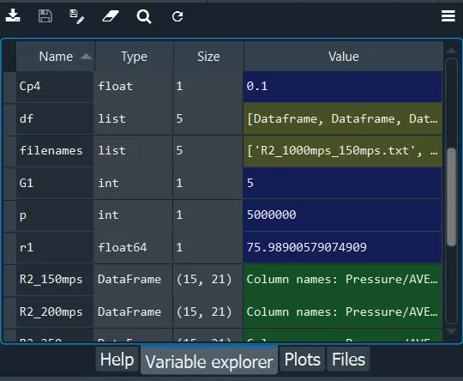Click the Value column header
Screen dimensions: 463x381
point(344,56)
